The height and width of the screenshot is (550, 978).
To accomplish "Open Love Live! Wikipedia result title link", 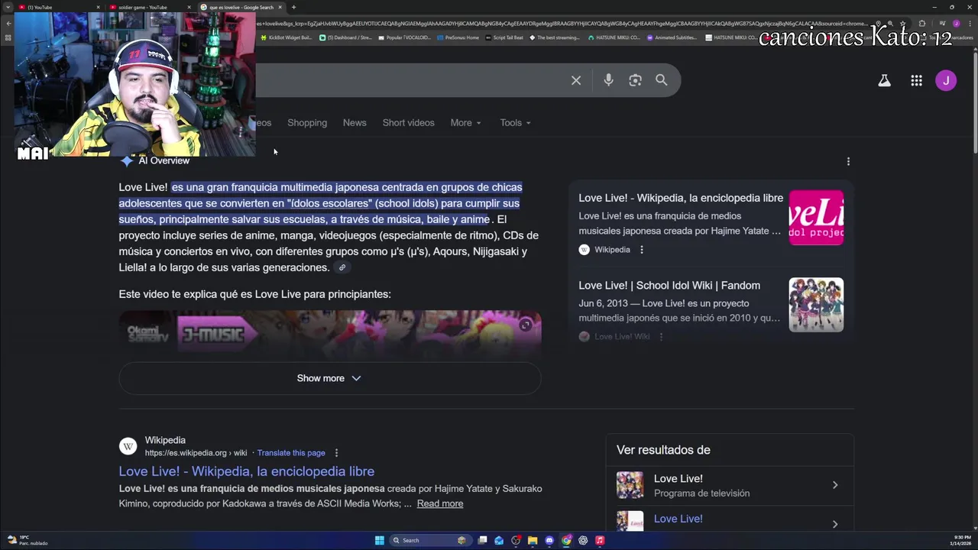I will [x=246, y=471].
